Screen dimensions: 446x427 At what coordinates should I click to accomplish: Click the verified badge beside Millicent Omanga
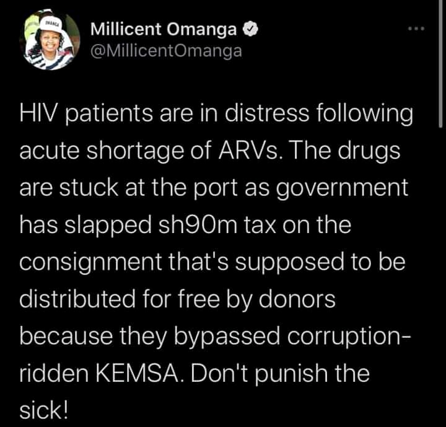point(250,29)
